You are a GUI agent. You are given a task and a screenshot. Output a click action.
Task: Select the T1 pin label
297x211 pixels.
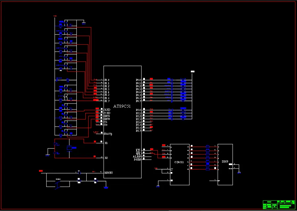106,122
